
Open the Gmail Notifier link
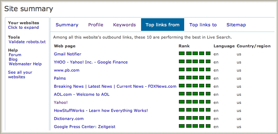[68, 54]
